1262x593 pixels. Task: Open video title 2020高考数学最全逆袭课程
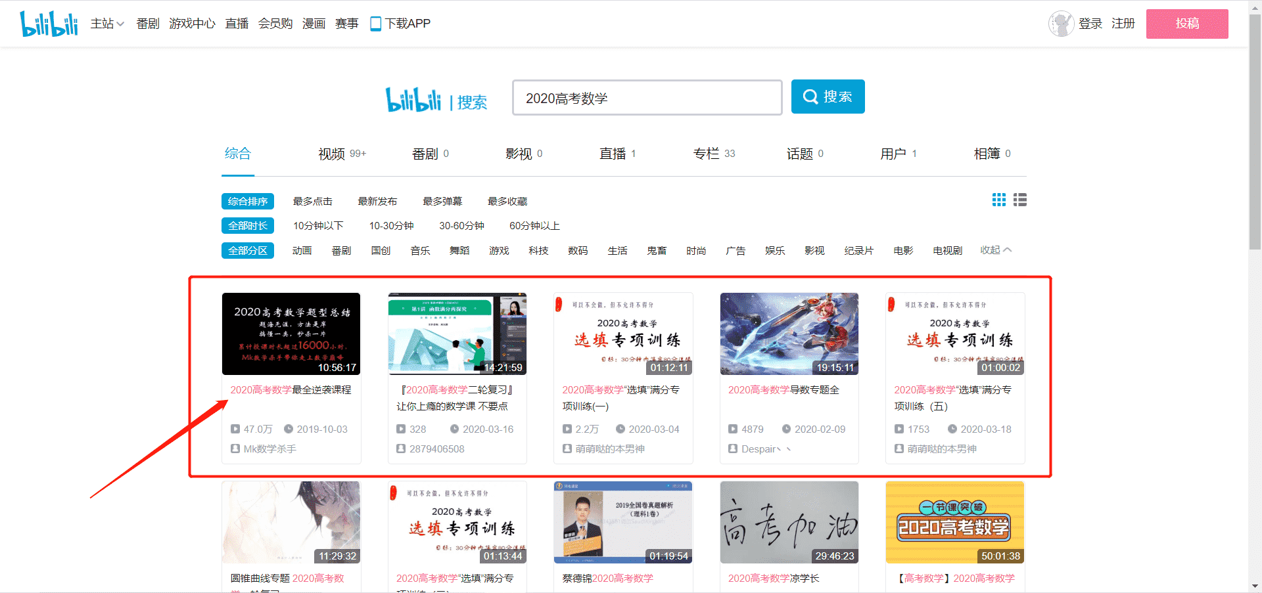click(291, 389)
